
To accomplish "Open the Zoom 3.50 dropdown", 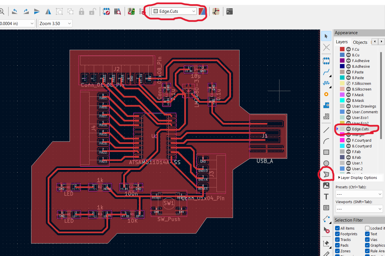I will [55, 23].
